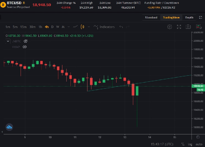Click the last price 18,948.50 in header

pyautogui.click(x=42, y=5)
